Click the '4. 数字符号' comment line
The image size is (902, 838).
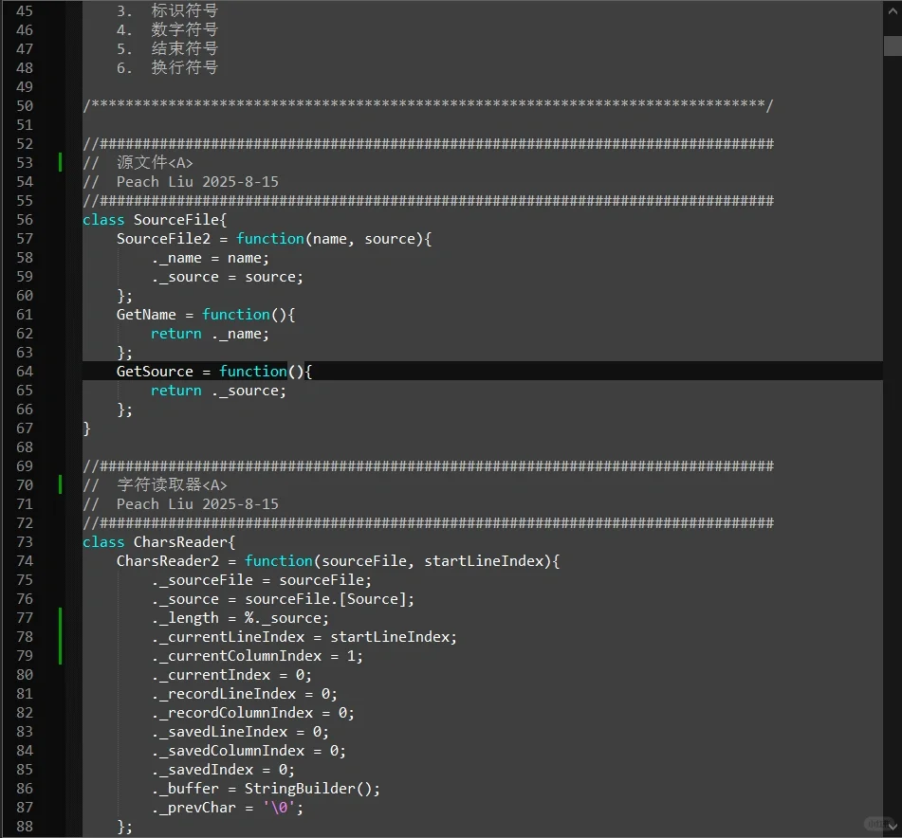(x=167, y=30)
